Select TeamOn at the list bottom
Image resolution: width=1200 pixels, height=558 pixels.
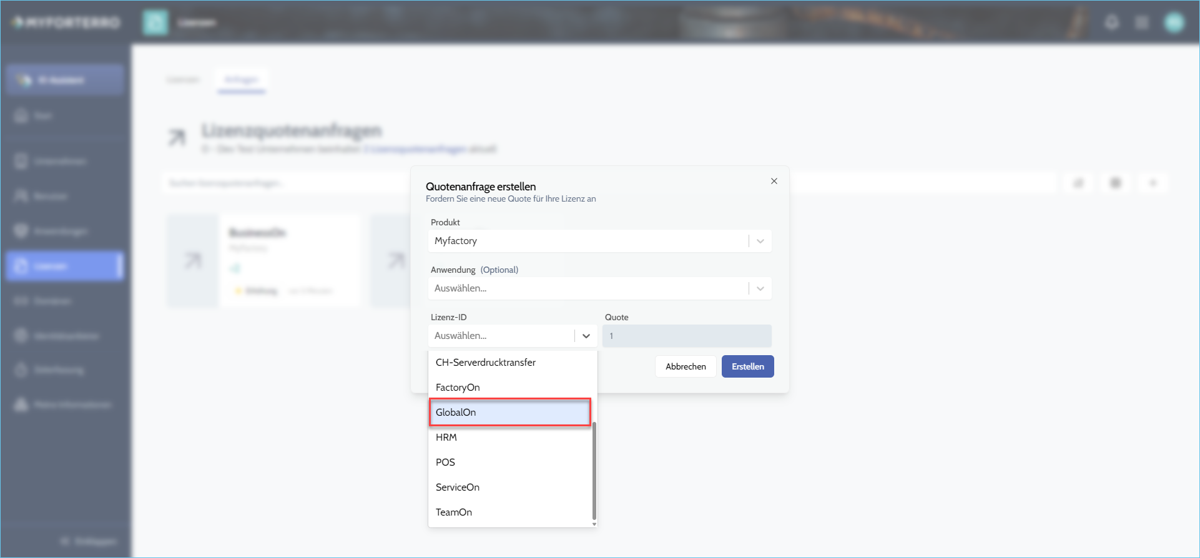pos(509,512)
